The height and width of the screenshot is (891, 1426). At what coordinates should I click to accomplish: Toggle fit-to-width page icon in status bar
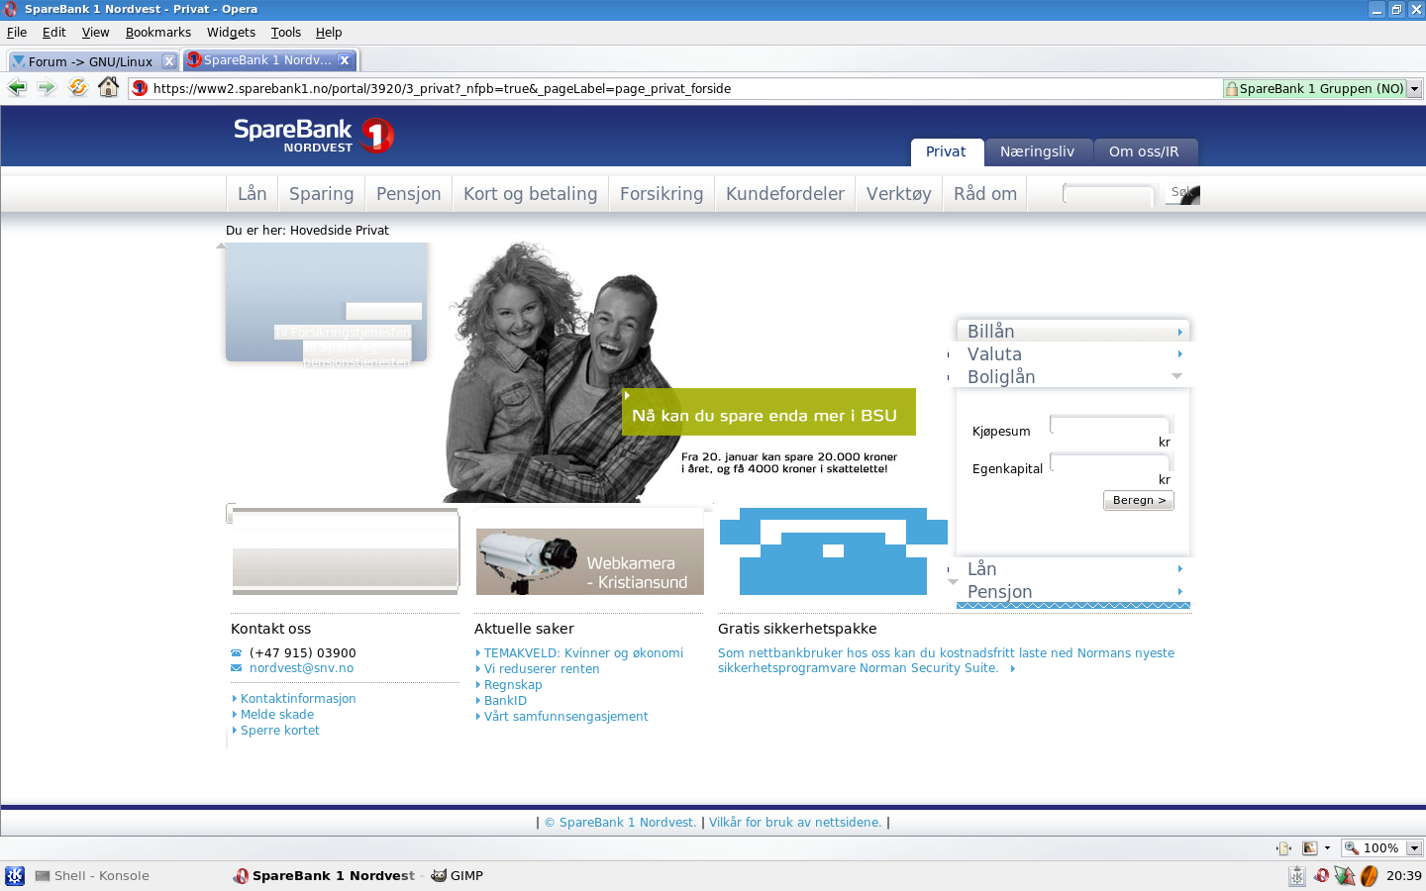(x=1284, y=848)
